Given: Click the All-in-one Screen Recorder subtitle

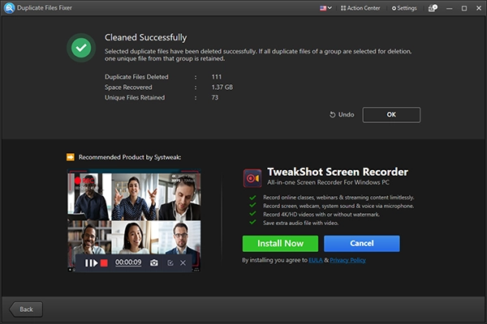Looking at the screenshot, I should 328,182.
